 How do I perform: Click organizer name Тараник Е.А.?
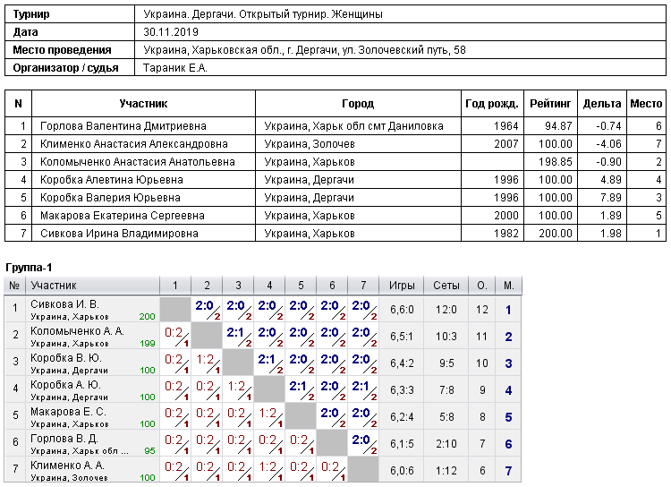click(x=175, y=68)
